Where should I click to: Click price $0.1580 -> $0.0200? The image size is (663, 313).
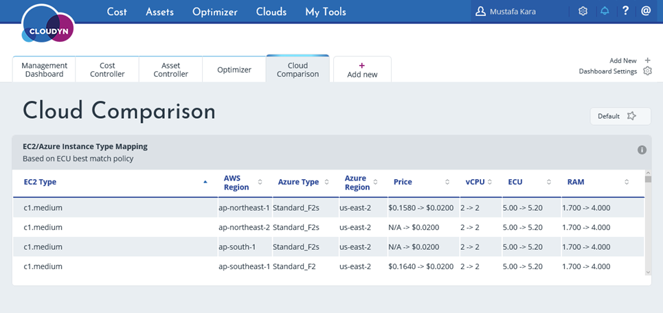point(420,208)
